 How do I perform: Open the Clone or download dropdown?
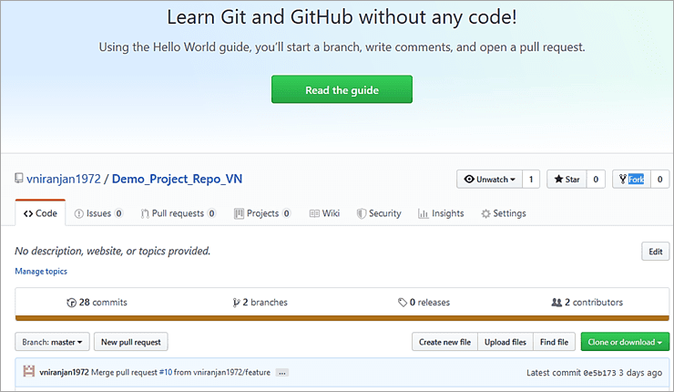625,342
